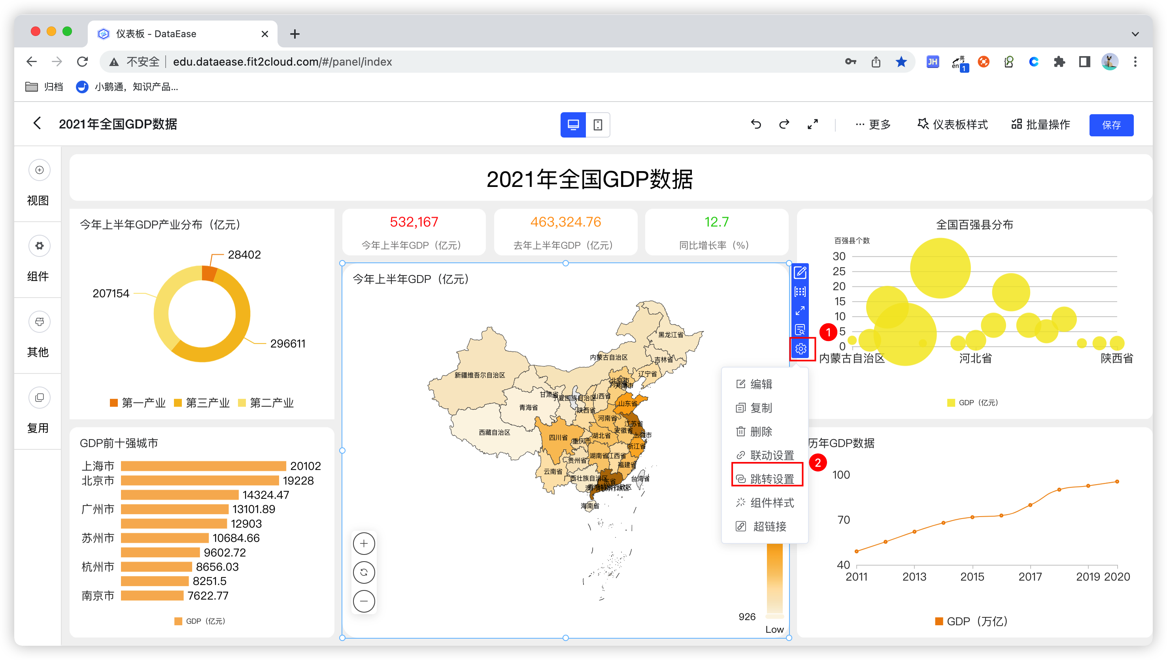Open the 复用 panel in sidebar

tap(38, 411)
